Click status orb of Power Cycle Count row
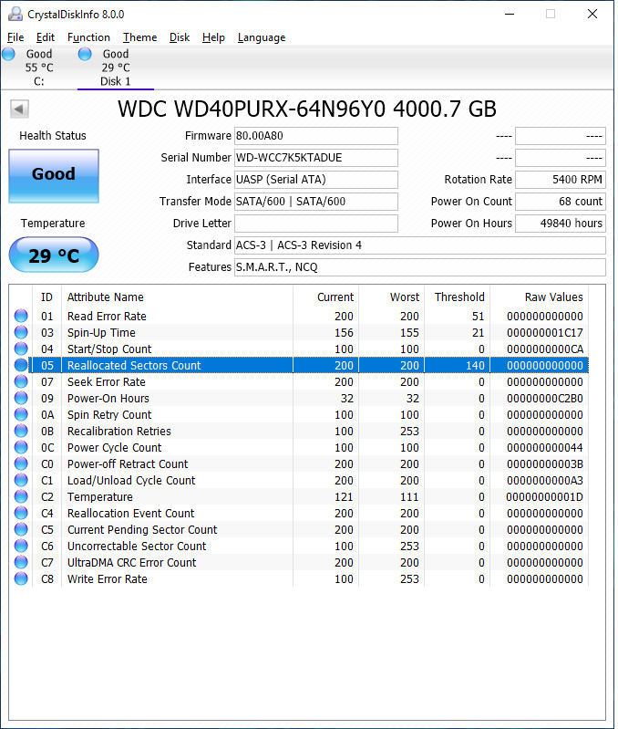Screen dimensions: 618x729 click(21, 447)
